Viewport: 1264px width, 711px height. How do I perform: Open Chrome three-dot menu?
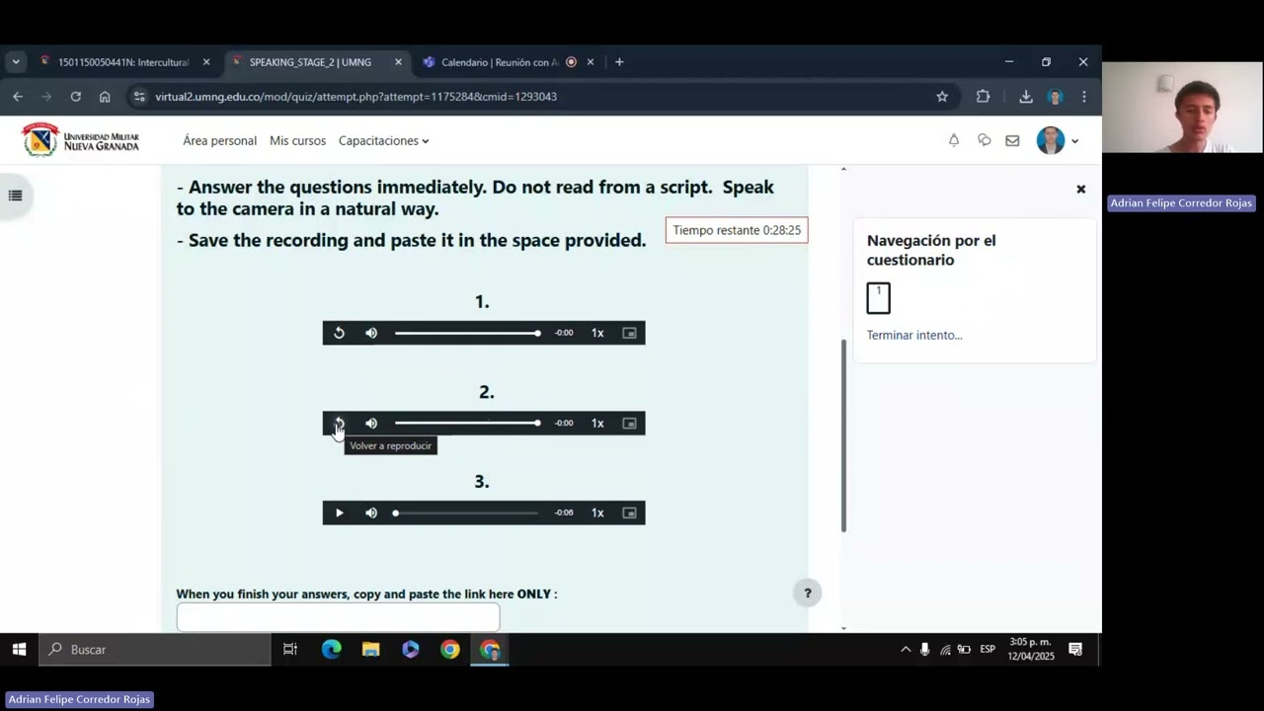(x=1084, y=97)
